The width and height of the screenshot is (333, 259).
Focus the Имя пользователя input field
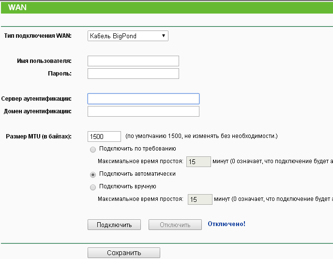133,61
